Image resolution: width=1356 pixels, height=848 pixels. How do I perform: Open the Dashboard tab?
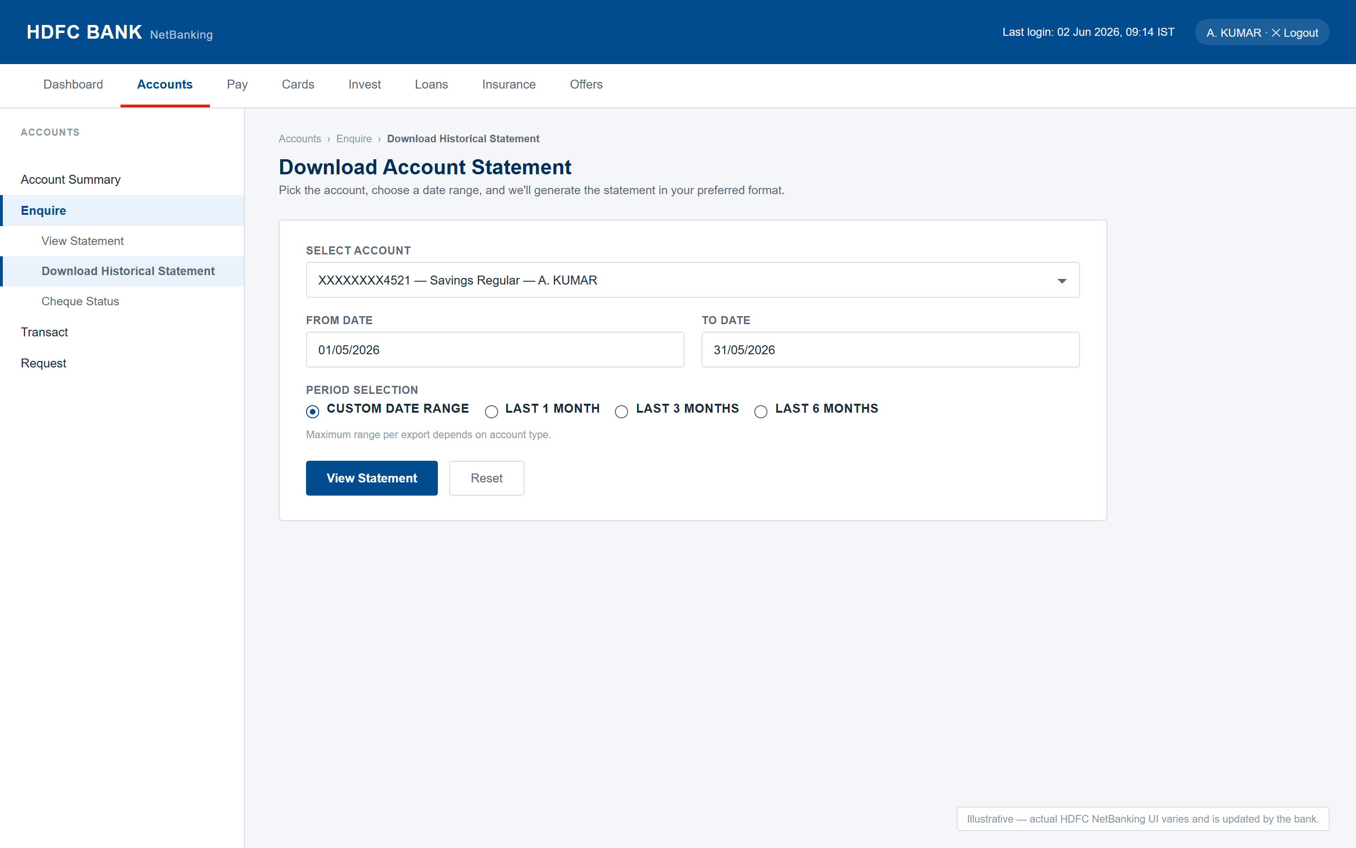coord(73,85)
